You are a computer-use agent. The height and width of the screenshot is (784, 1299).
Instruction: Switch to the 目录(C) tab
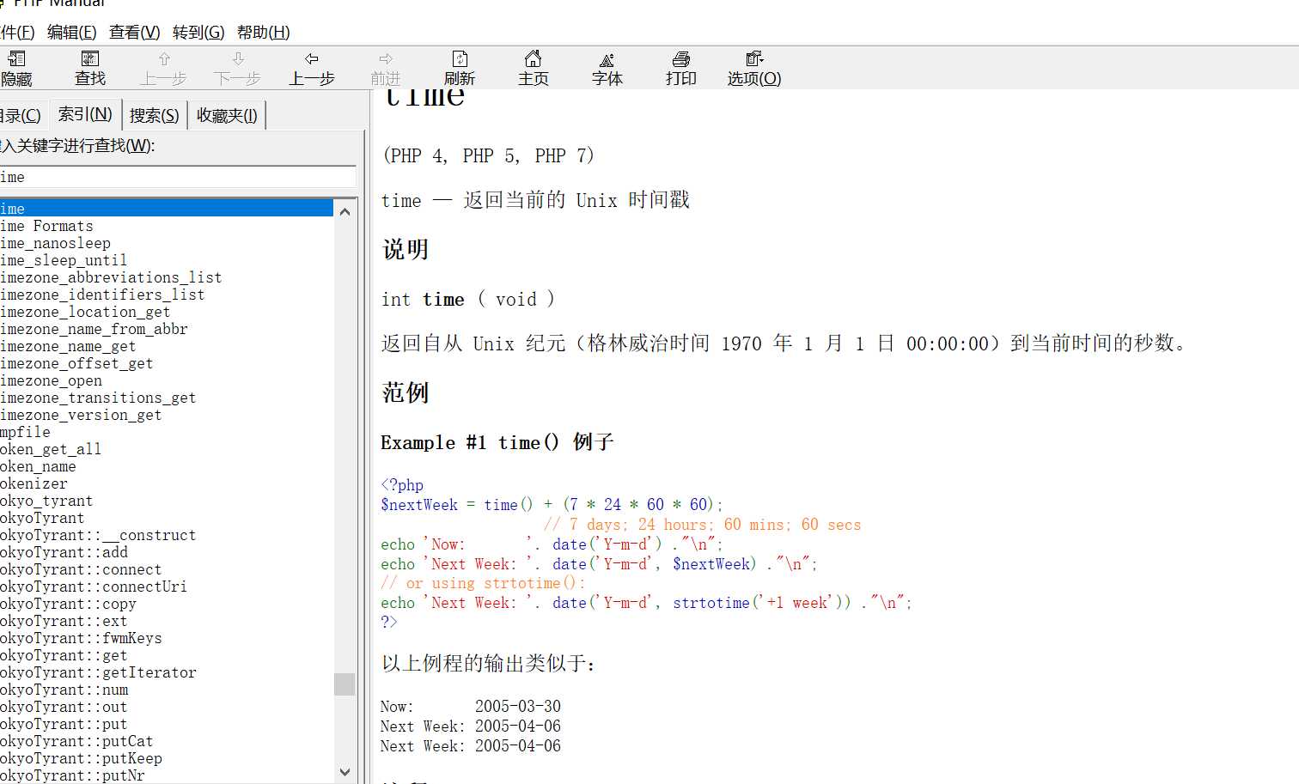21,115
